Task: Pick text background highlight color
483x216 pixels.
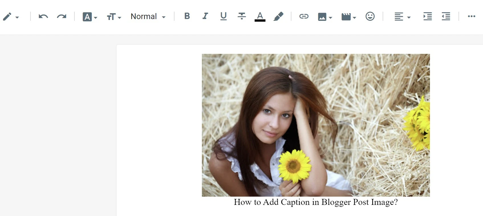Action: click(x=278, y=17)
